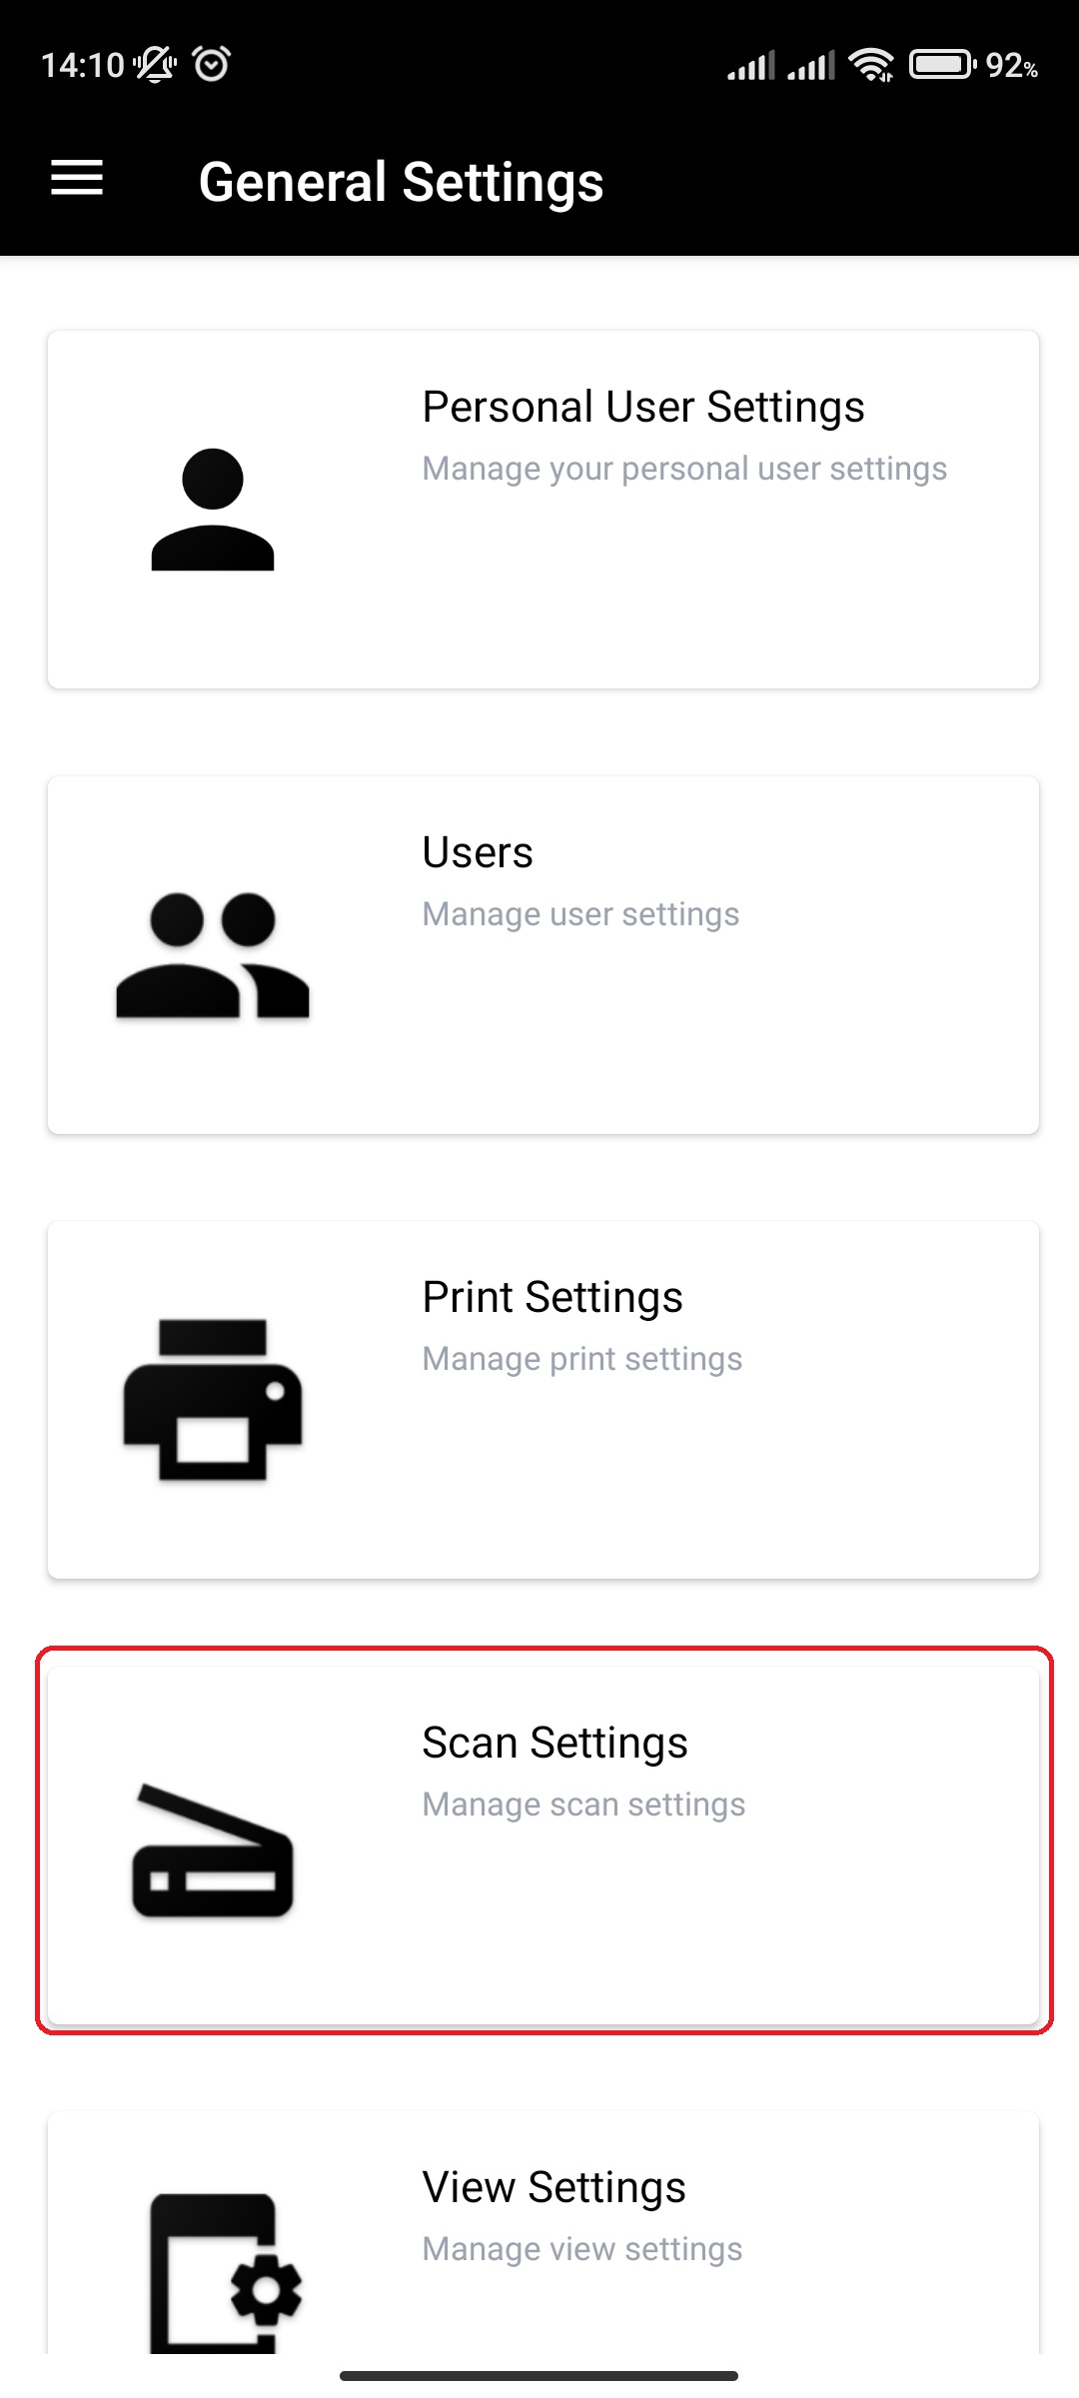
Task: Tap the General Settings header title
Action: tap(402, 182)
